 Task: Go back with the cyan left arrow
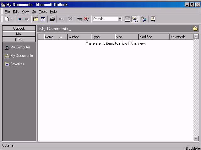[19, 19]
